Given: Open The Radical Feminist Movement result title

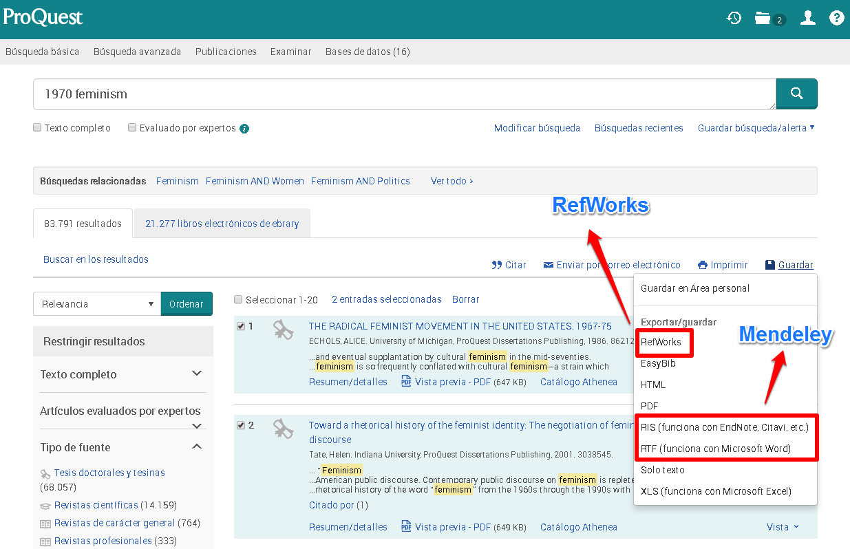Looking at the screenshot, I should tap(460, 326).
